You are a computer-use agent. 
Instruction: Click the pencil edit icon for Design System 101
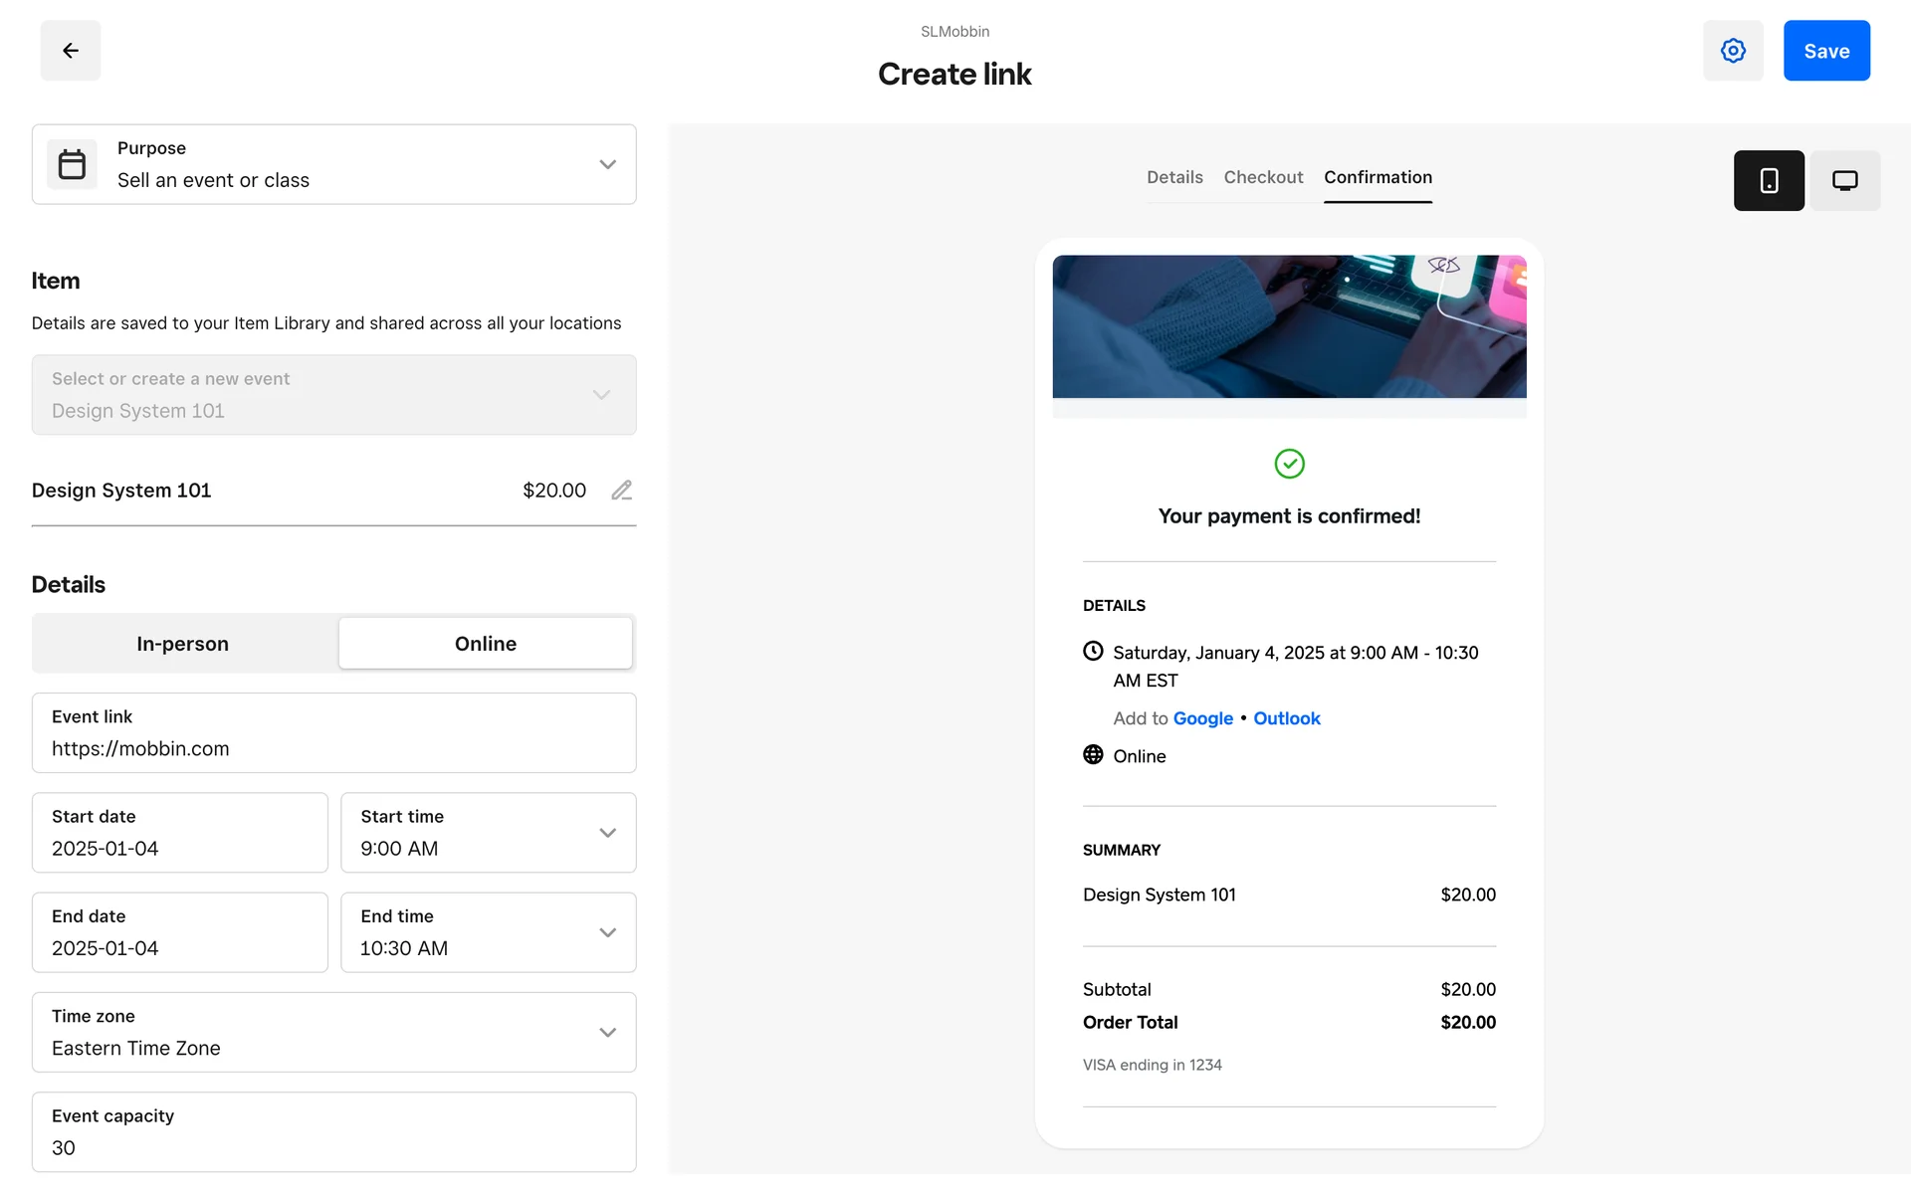(x=621, y=491)
